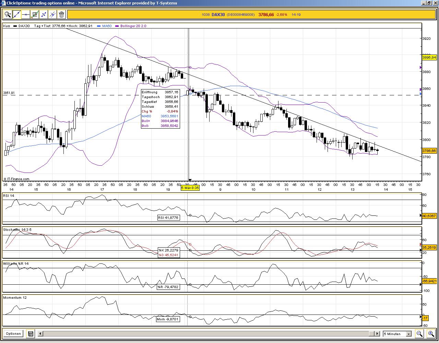Select the move objects arrow tool
The width and height of the screenshot is (439, 343).
click(x=43, y=14)
